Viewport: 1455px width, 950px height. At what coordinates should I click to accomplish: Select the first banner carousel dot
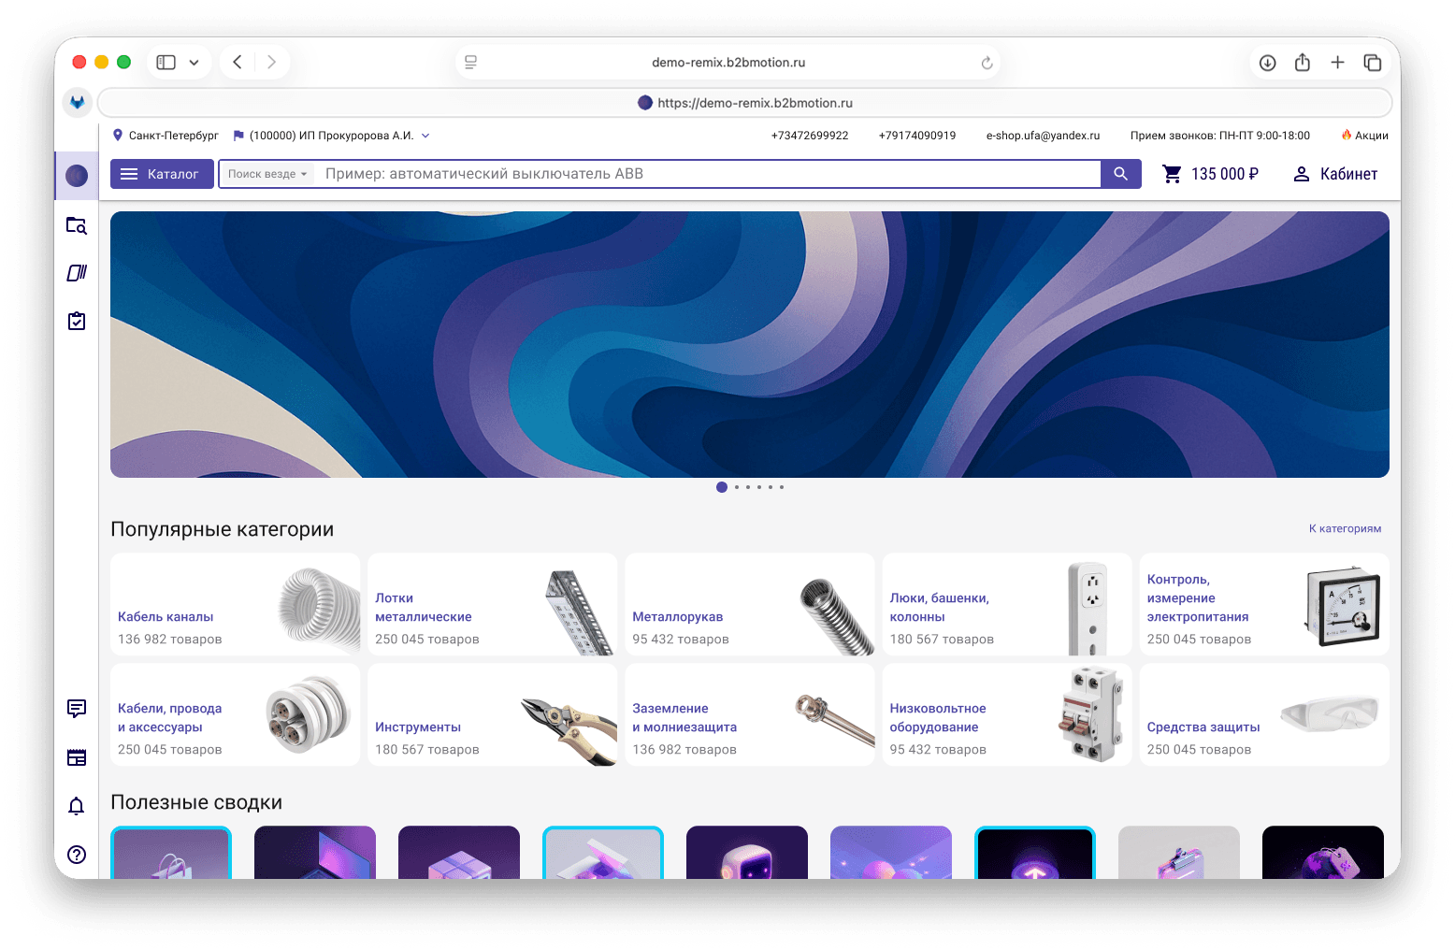(722, 487)
